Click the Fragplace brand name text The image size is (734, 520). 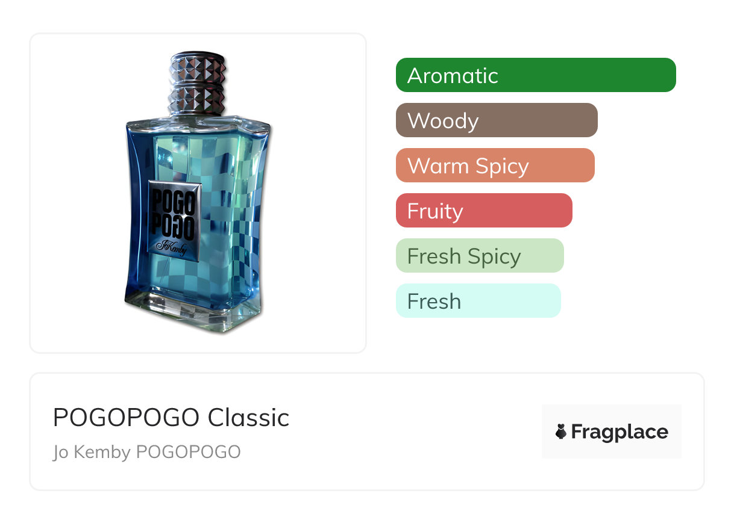point(620,432)
